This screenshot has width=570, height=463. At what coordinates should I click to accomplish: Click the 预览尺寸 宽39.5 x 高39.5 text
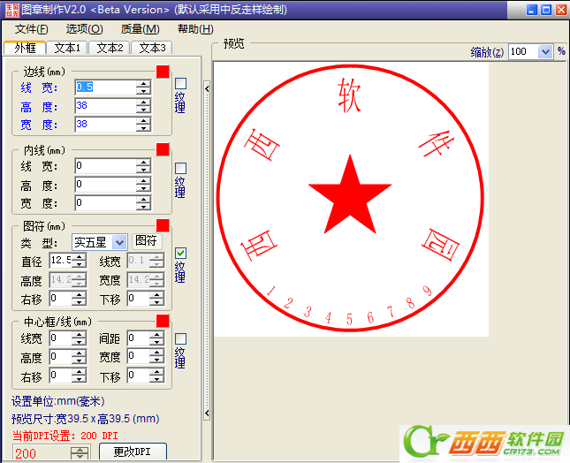pyautogui.click(x=86, y=419)
